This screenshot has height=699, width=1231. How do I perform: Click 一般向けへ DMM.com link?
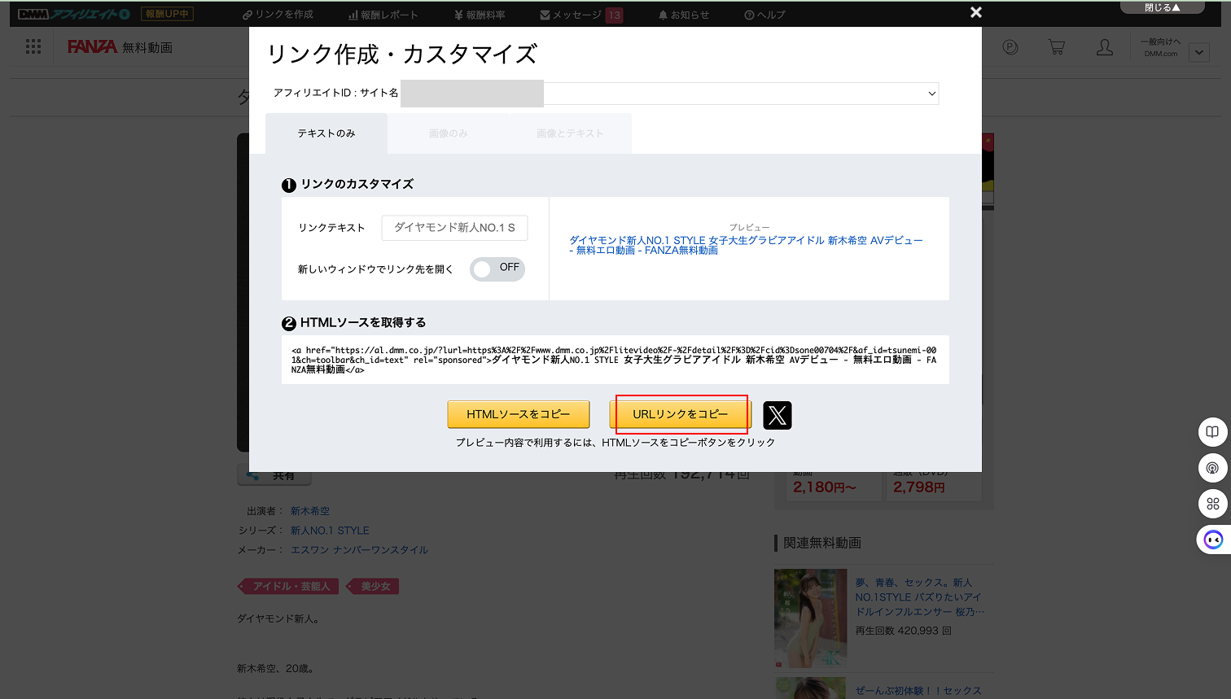(x=1160, y=47)
